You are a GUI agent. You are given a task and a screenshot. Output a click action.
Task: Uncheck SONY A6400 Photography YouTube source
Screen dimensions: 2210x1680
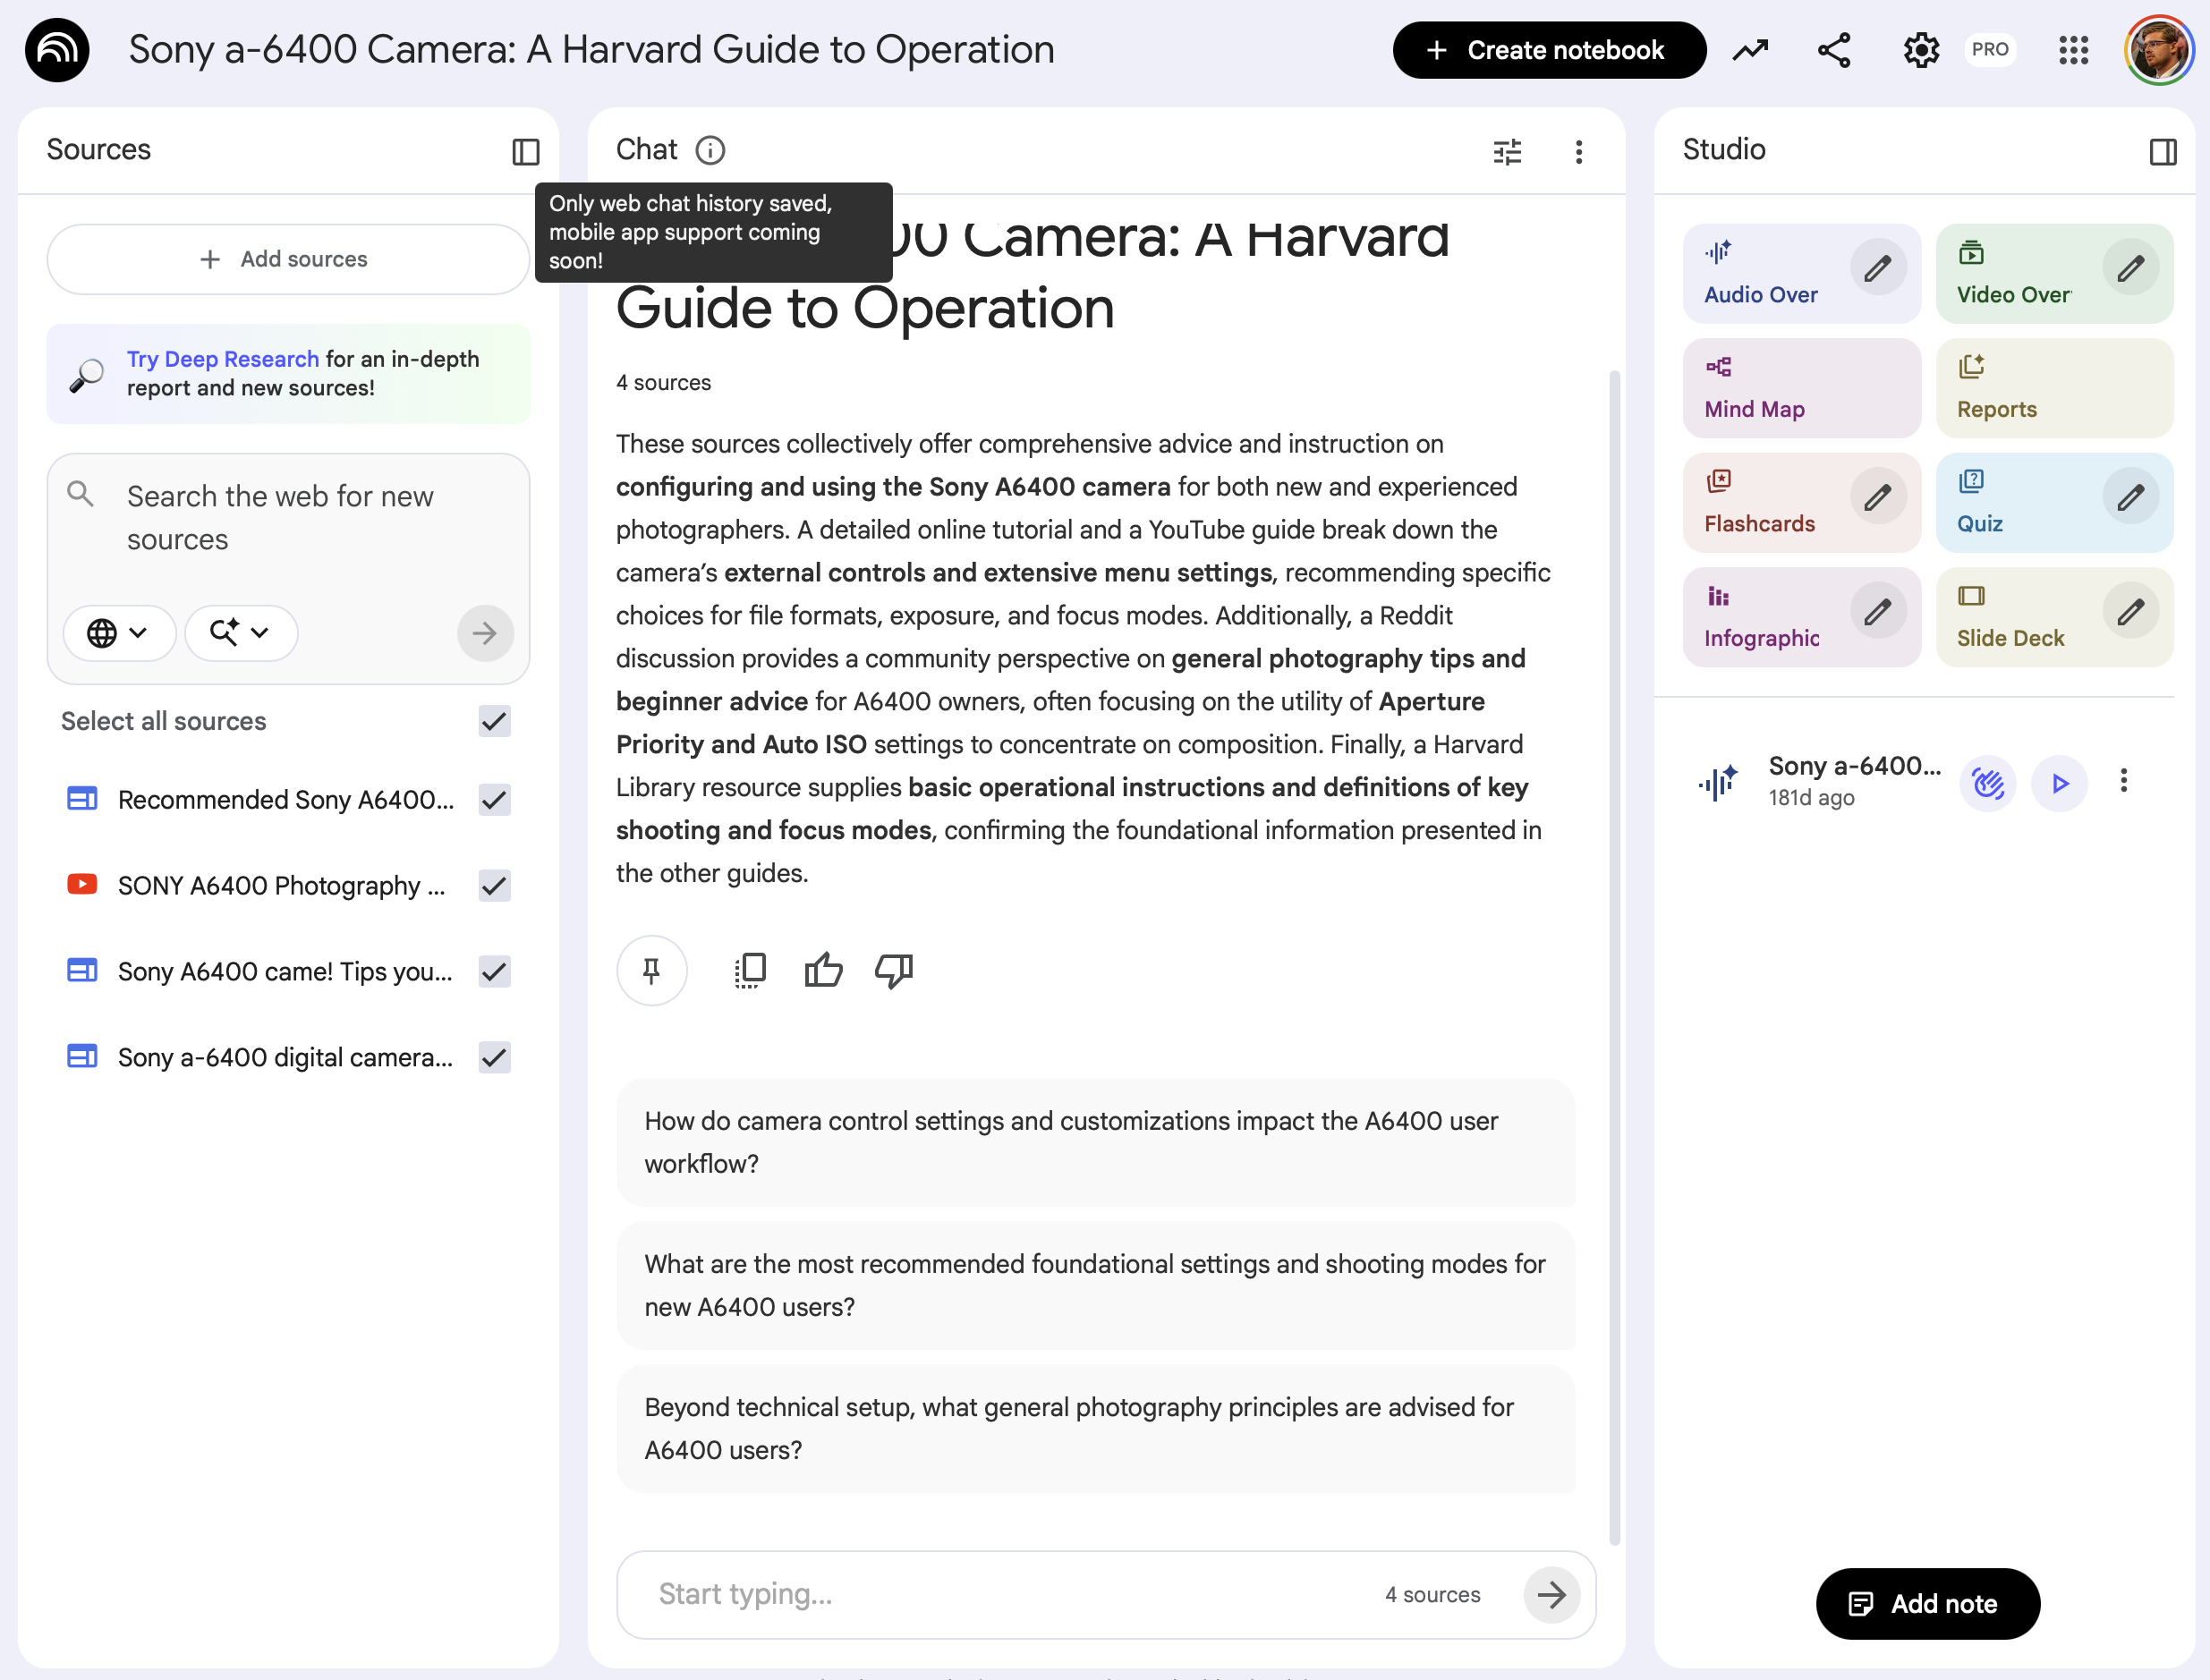tap(494, 885)
